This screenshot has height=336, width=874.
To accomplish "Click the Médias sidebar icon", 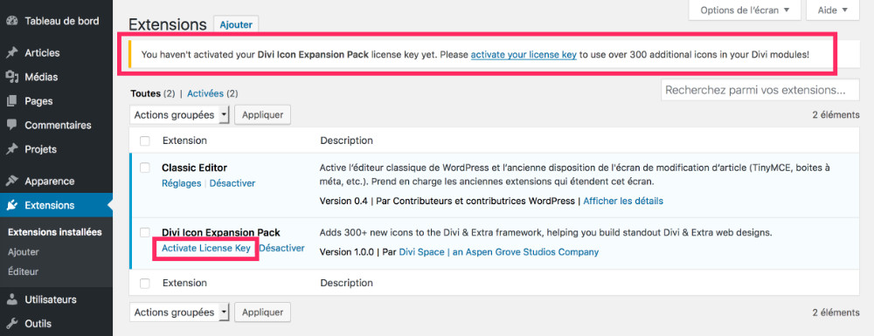I will (x=11, y=77).
